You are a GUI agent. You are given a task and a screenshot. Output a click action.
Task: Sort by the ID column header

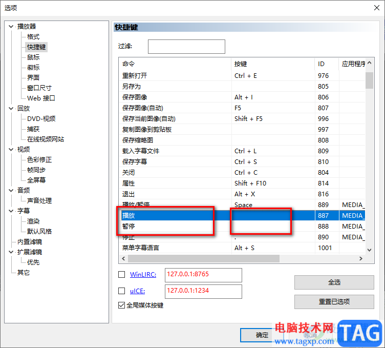click(327, 64)
